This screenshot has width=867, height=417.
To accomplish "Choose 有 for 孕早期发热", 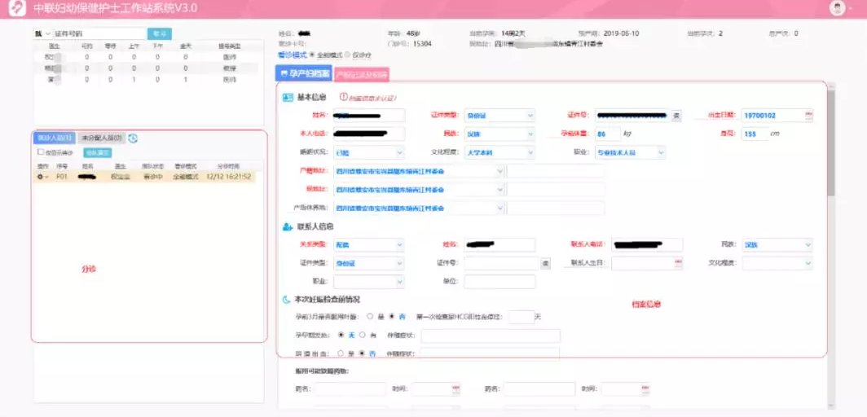I will (362, 335).
